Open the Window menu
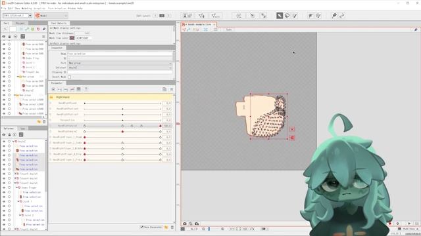 [x=72, y=9]
